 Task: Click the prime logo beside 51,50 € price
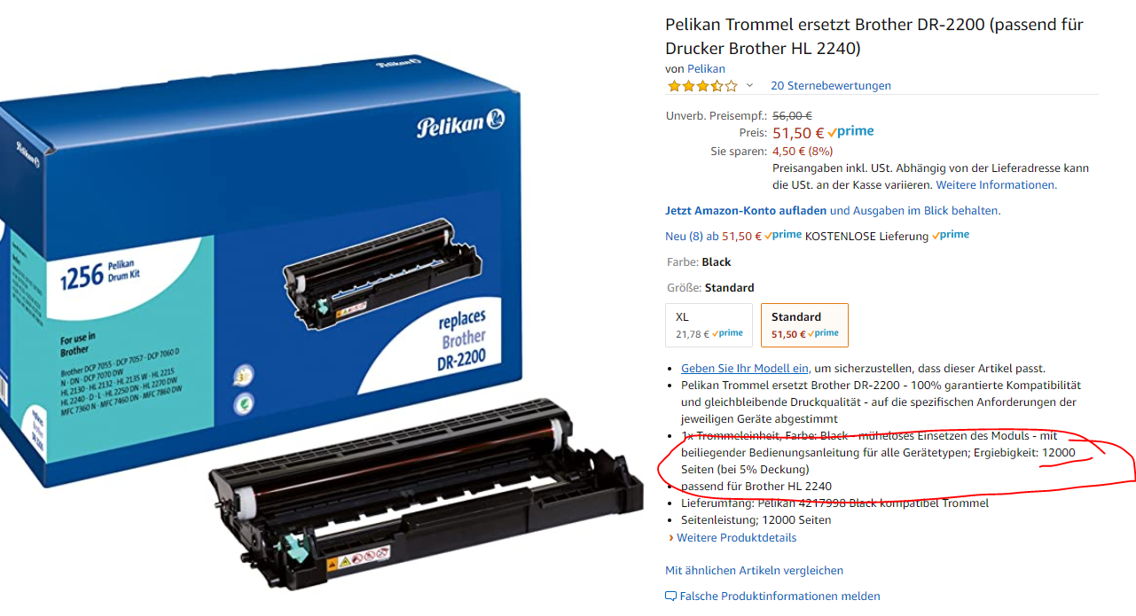tap(850, 132)
